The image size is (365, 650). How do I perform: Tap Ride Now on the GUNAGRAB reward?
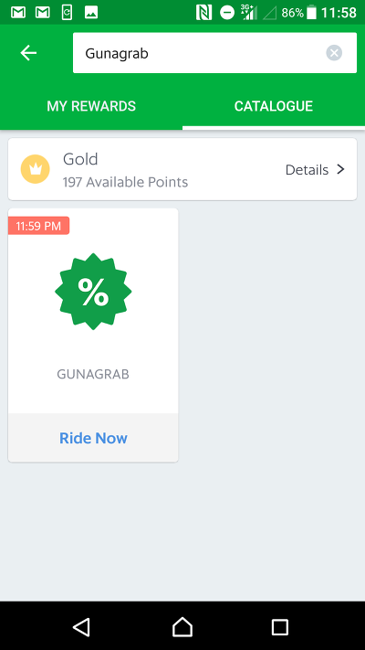tap(93, 438)
